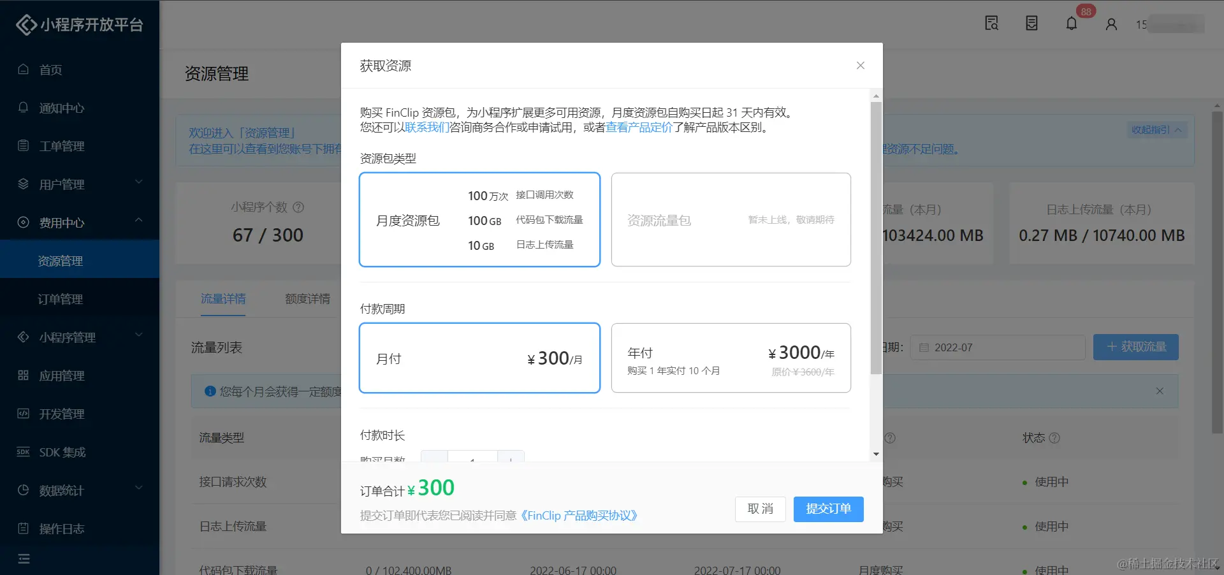Click the SDK icon in sidebar

(24, 451)
